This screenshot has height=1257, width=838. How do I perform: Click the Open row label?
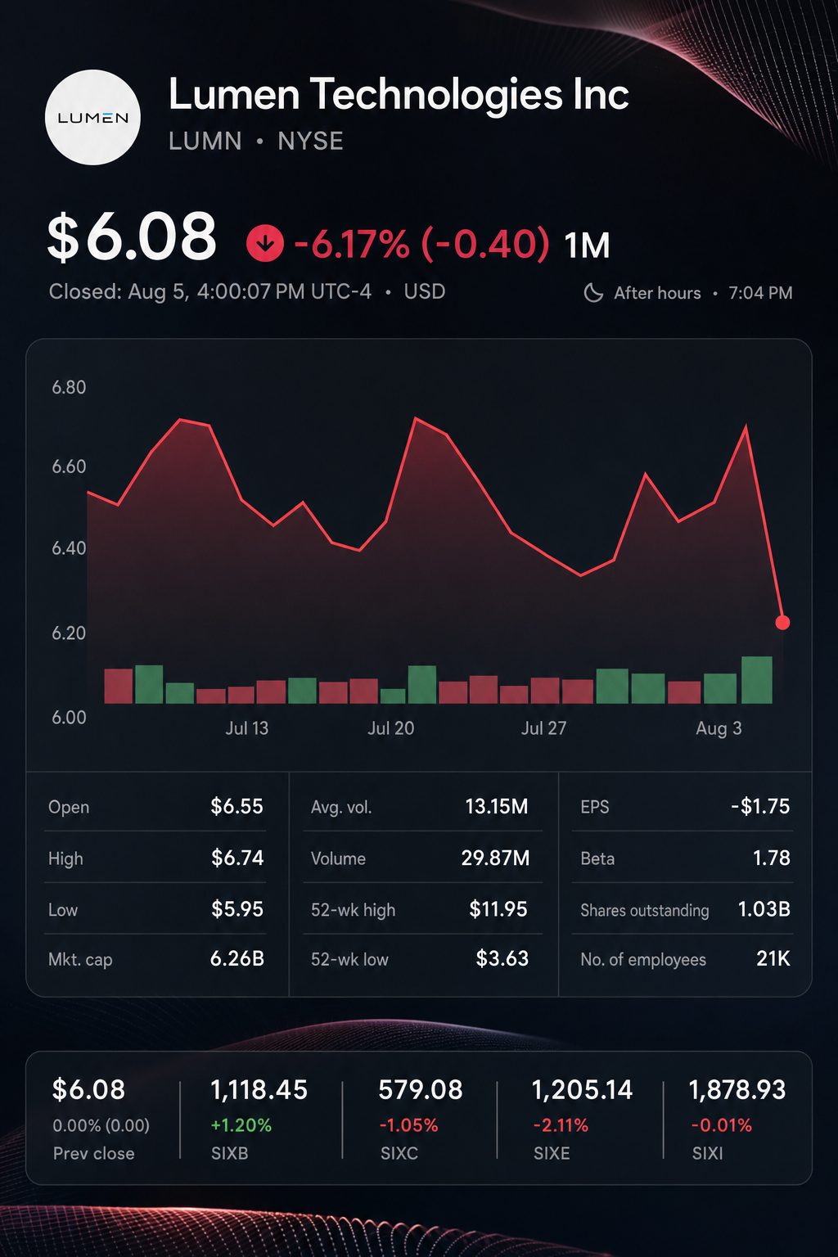[x=69, y=807]
